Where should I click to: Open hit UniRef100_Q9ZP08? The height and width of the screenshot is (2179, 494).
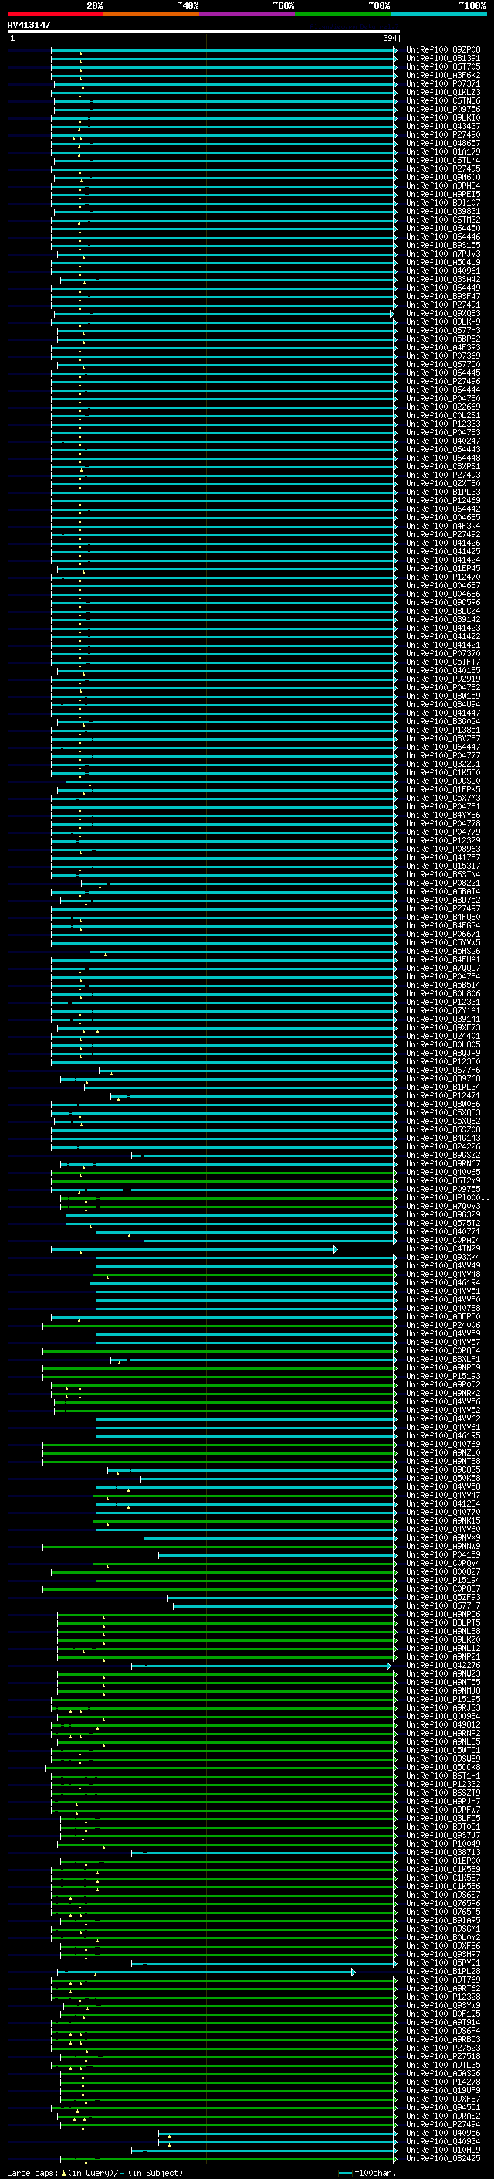click(442, 50)
